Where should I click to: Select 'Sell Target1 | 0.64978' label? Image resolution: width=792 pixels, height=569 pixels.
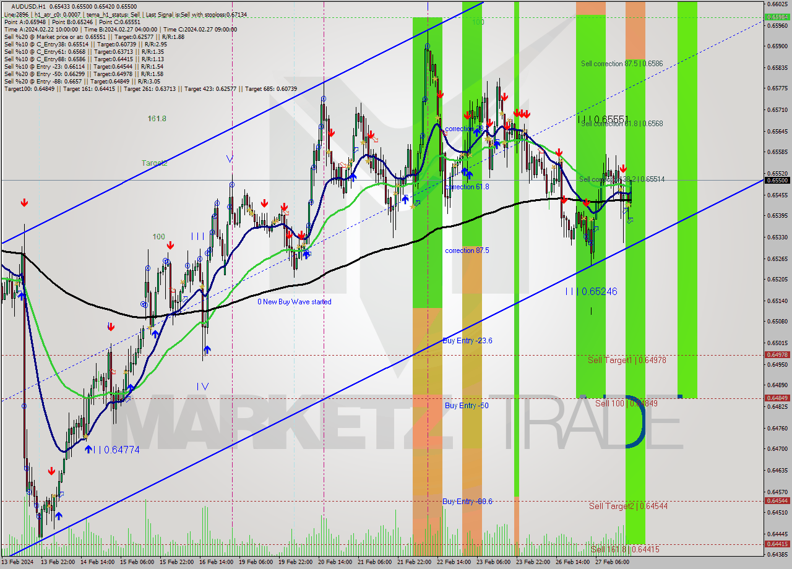(627, 360)
